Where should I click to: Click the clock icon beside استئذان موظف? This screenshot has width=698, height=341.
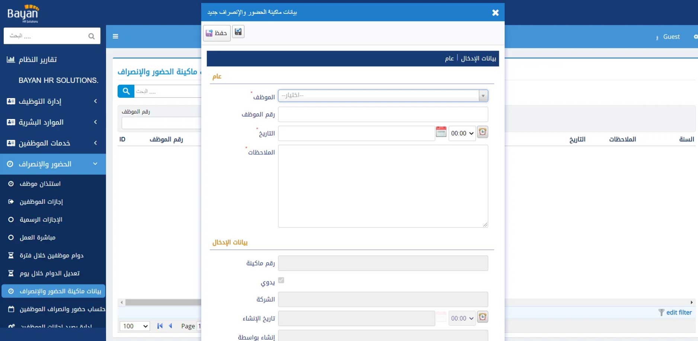[x=11, y=184]
